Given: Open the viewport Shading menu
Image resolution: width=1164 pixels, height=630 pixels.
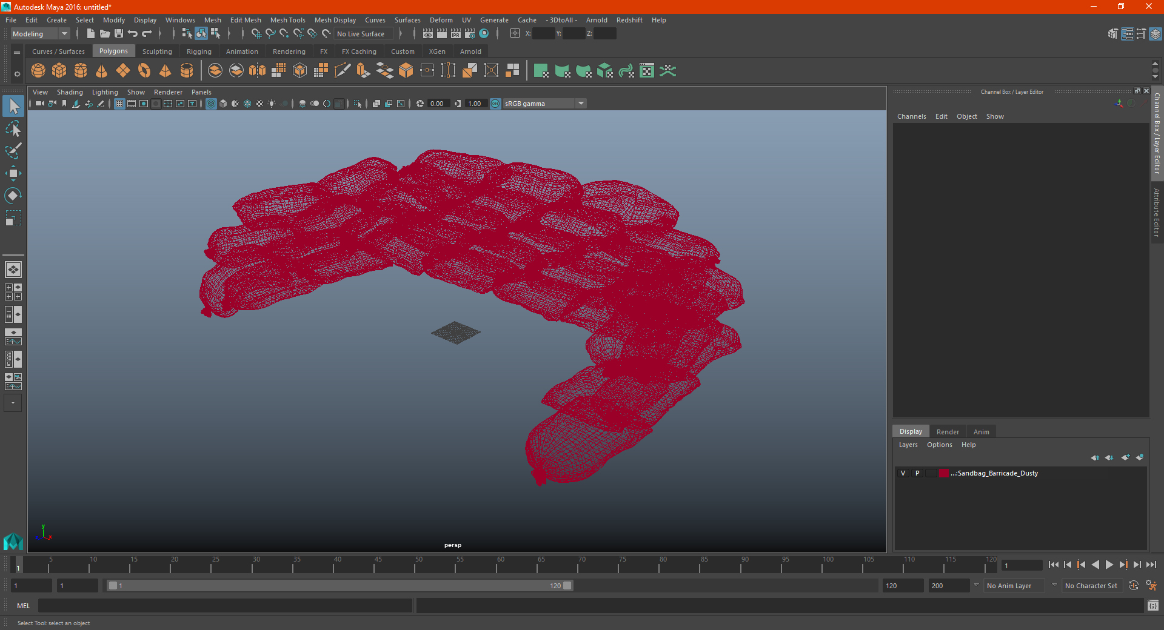Looking at the screenshot, I should pos(70,92).
